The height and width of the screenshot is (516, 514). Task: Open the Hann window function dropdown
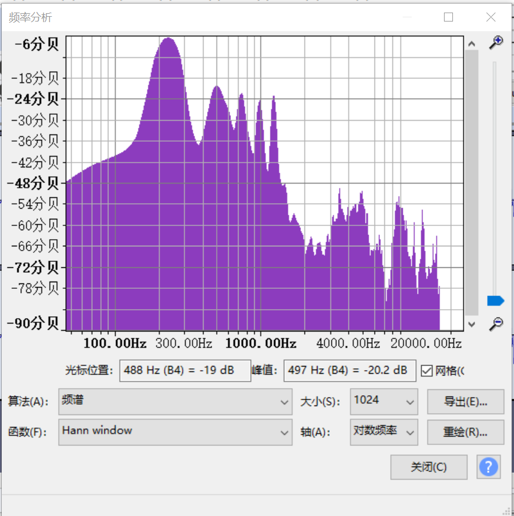click(x=174, y=432)
